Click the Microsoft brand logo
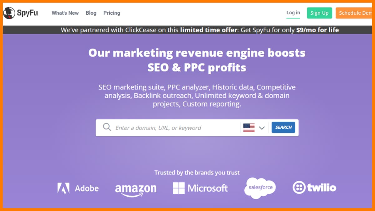This screenshot has width=375, height=211. [x=200, y=188]
